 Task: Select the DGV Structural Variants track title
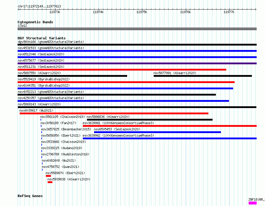42,38
